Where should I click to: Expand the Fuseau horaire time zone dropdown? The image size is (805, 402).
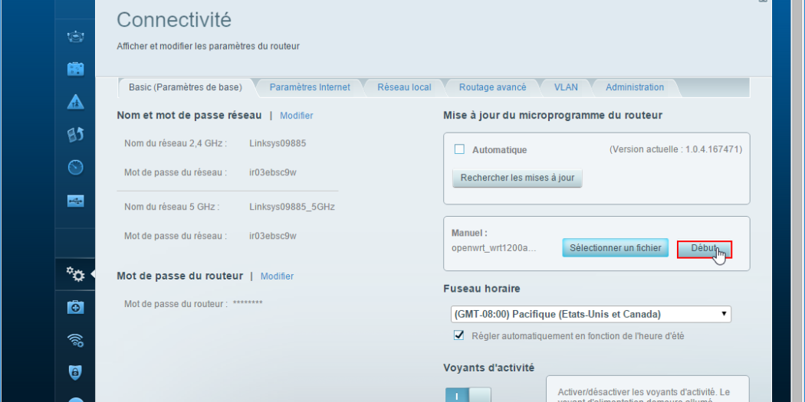[590, 314]
